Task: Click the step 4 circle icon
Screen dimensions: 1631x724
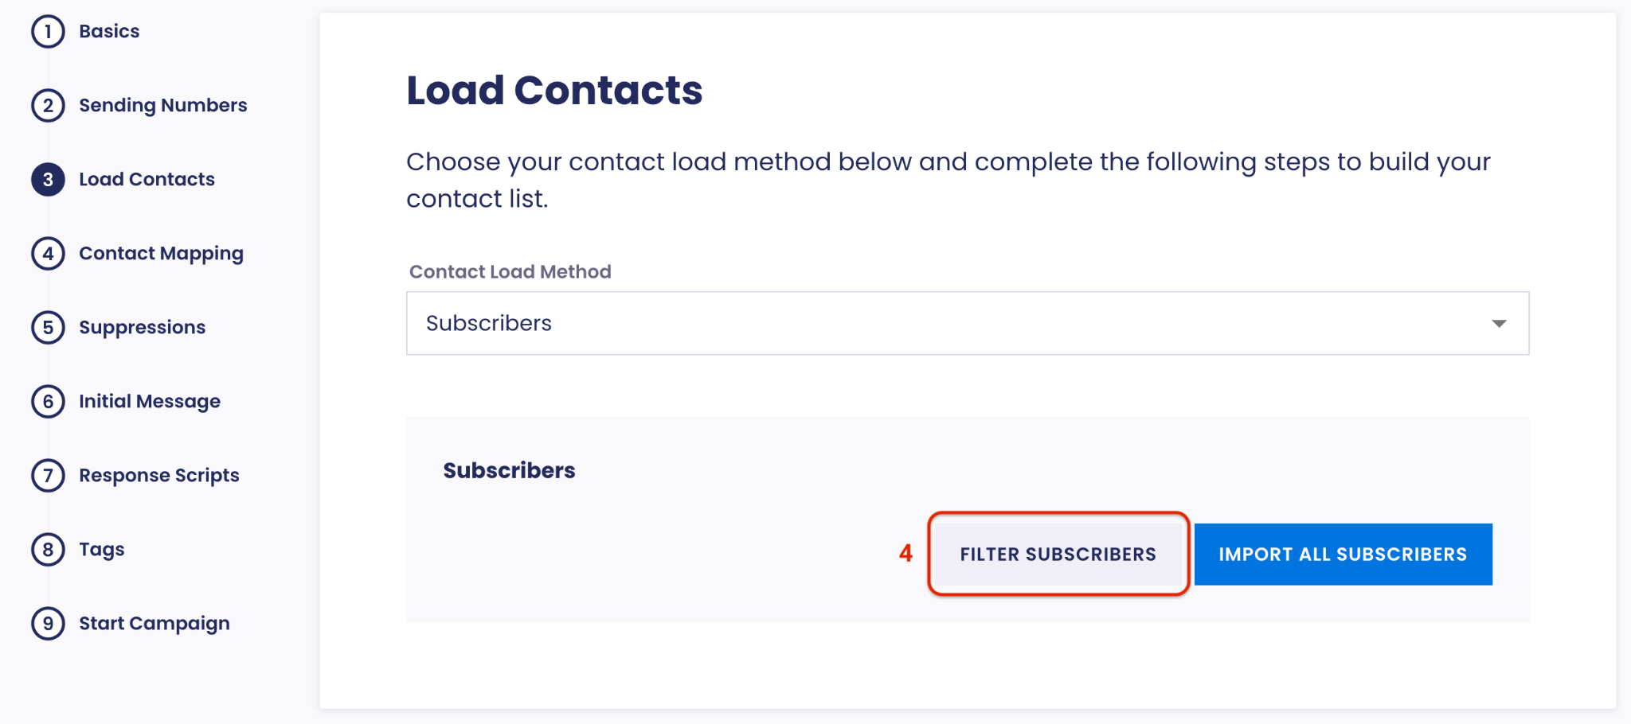Action: pyautogui.click(x=48, y=254)
